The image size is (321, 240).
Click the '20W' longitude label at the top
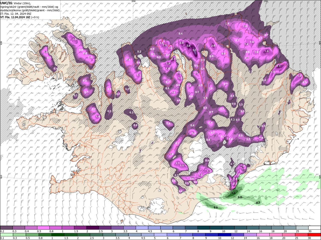pos(133,1)
